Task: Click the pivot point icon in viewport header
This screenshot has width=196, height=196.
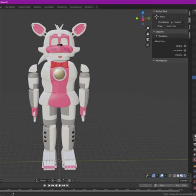Action: coord(53,181)
